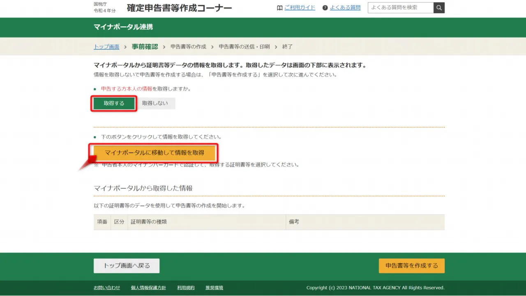Open the 推奨環境 footer link
Screen dimensions: 526x296
(x=214, y=288)
